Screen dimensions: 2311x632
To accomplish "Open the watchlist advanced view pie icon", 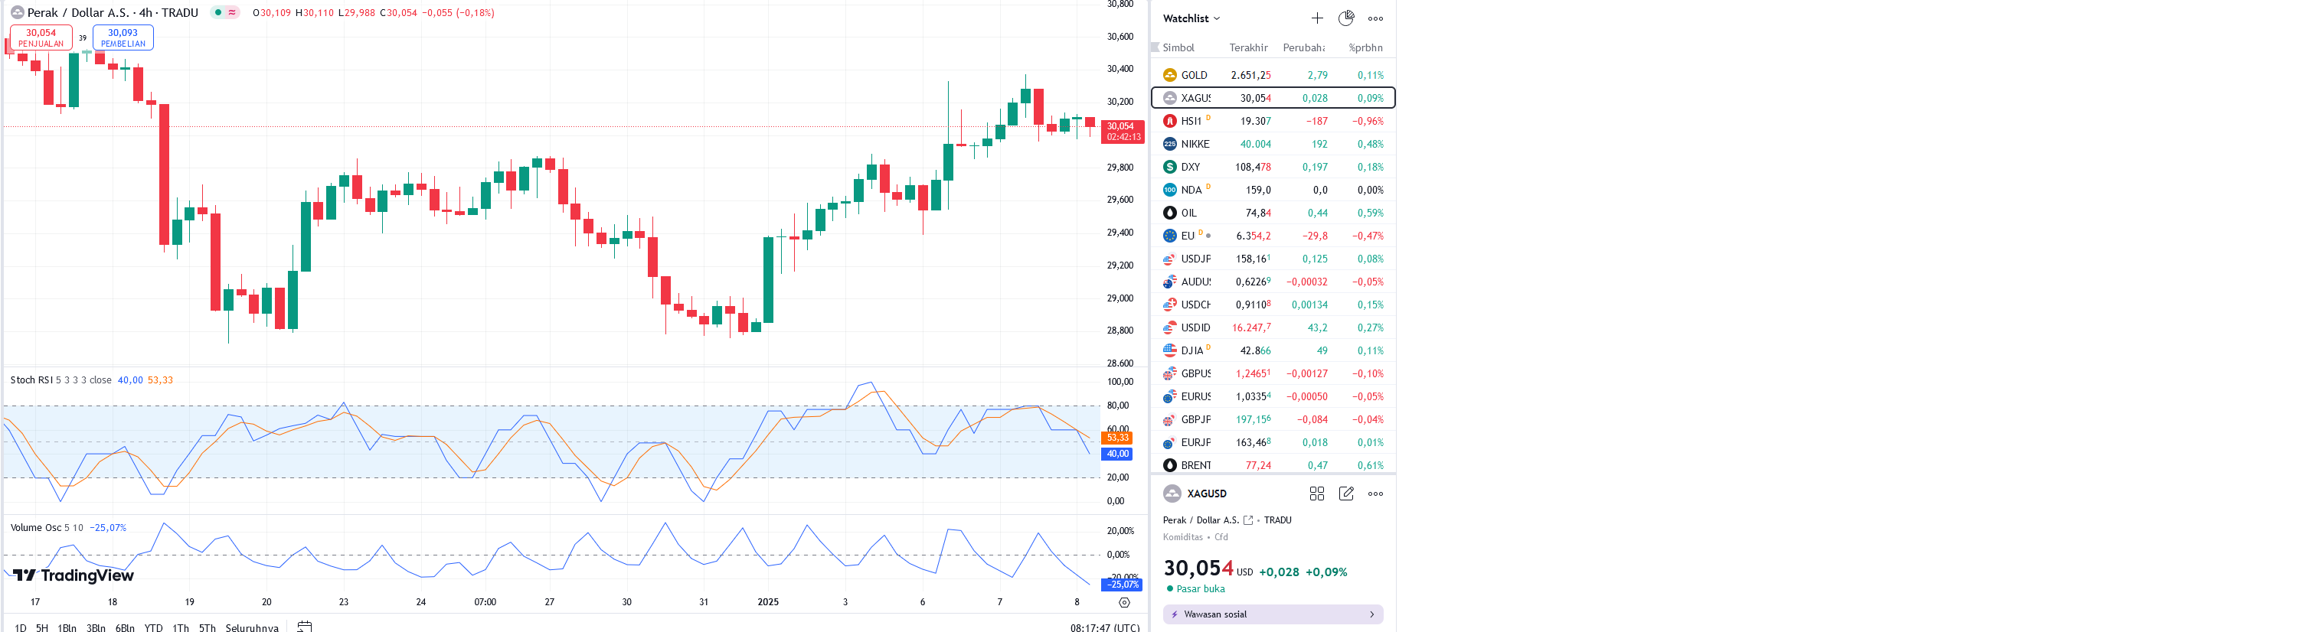I will coord(1345,18).
